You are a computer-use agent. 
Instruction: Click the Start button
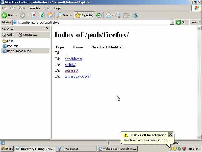coord(7,149)
